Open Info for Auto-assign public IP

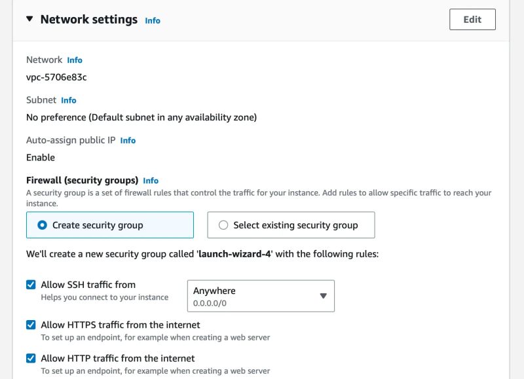(128, 140)
